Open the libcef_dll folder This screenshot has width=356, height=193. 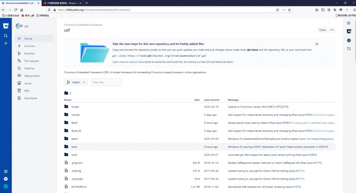(76, 131)
